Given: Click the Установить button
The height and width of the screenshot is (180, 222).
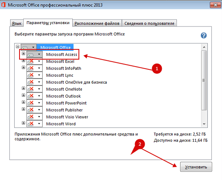Looking at the screenshot, I should tap(196, 167).
